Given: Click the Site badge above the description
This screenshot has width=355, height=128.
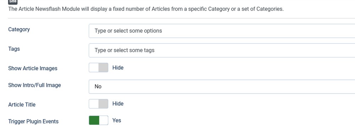Looking at the screenshot, I should click(13, 1).
